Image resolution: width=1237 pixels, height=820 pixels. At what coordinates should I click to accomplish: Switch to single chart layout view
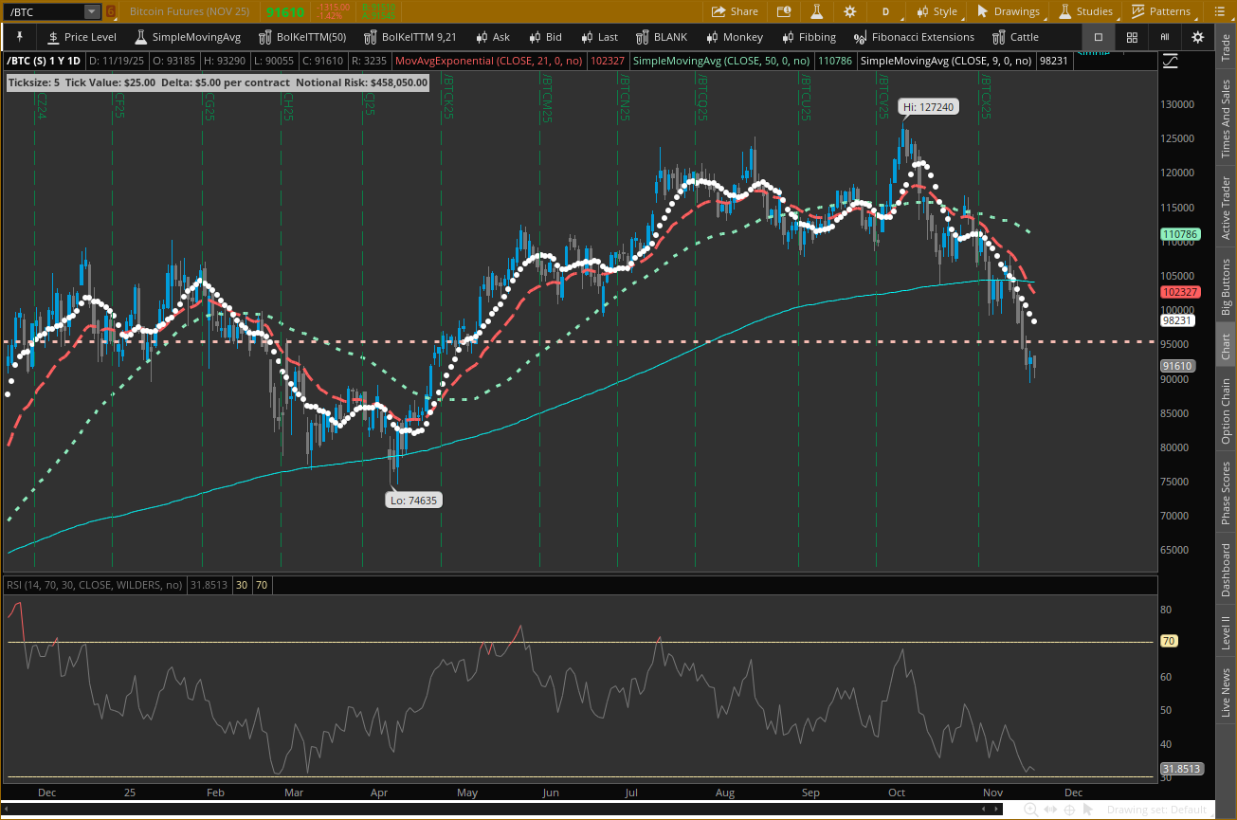coord(1099,37)
